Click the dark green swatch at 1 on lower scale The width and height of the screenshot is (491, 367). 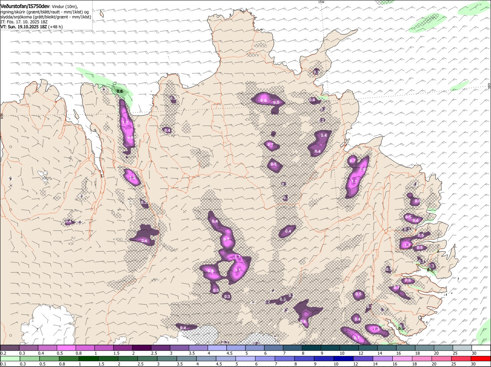88,359
